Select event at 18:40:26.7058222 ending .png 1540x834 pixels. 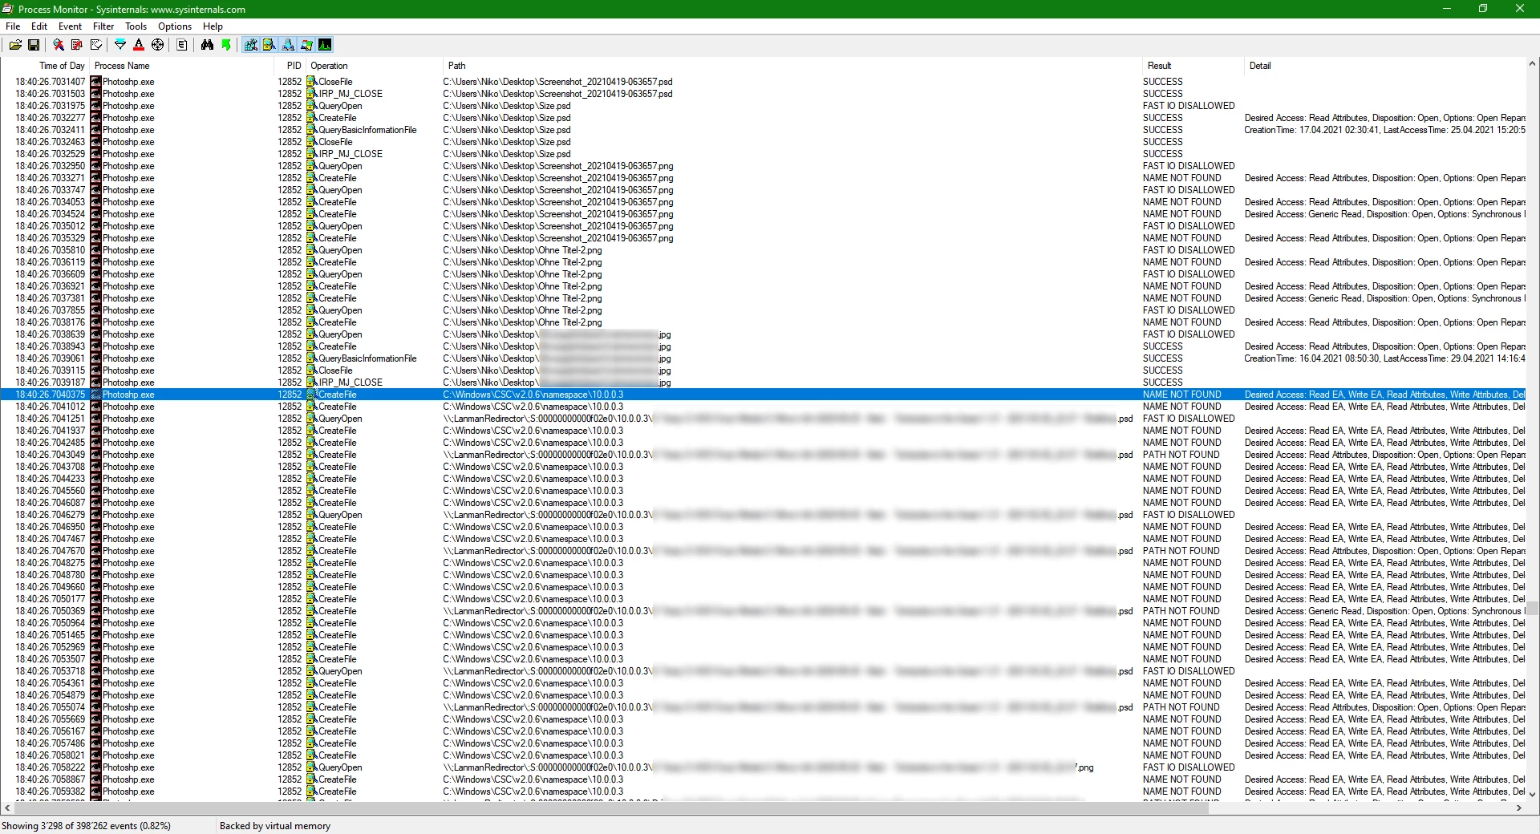(763, 767)
